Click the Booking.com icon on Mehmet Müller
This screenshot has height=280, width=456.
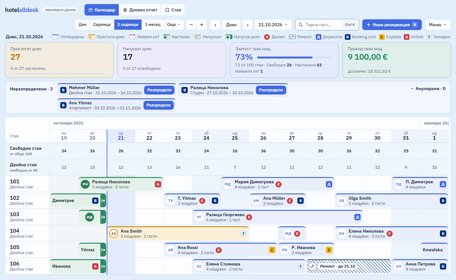[63, 90]
